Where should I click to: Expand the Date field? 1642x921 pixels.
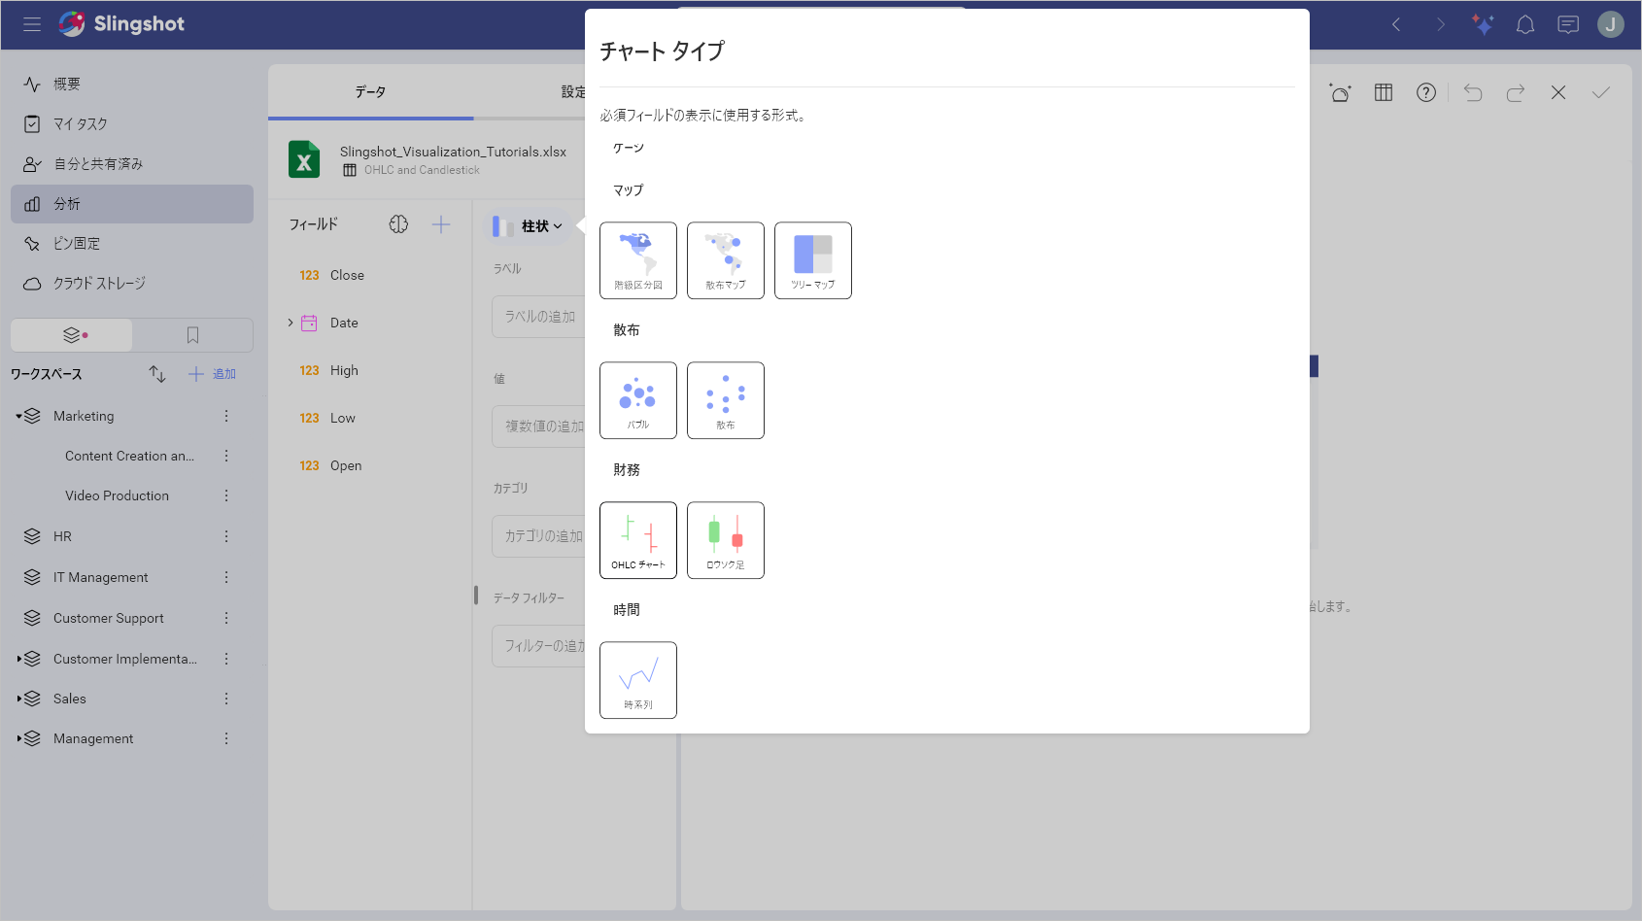pyautogui.click(x=290, y=323)
